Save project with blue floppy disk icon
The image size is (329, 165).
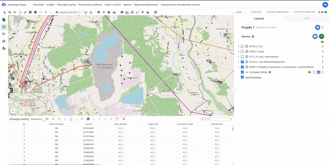pyautogui.click(x=317, y=28)
